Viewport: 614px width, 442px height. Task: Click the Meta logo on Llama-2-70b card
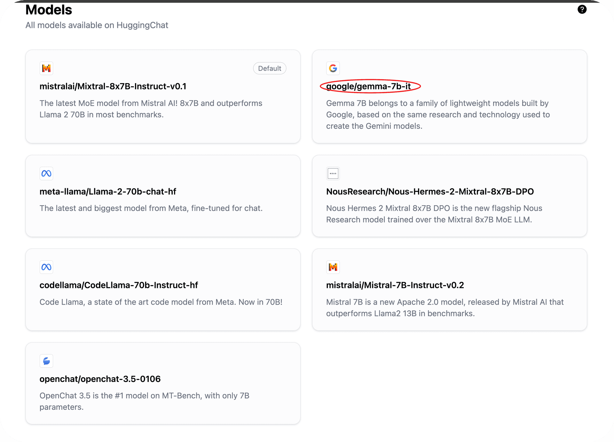pos(46,174)
